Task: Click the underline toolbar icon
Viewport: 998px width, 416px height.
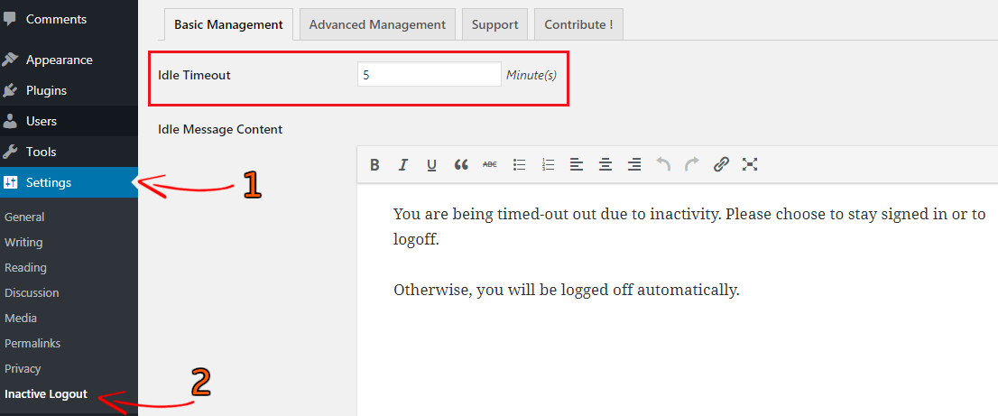Action: point(432,164)
